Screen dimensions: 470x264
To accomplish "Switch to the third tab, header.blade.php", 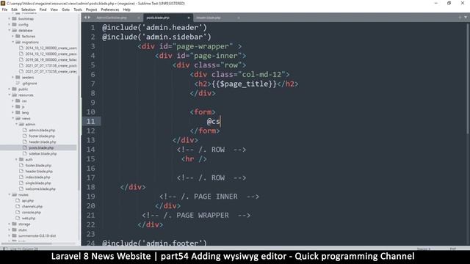I will click(x=209, y=18).
